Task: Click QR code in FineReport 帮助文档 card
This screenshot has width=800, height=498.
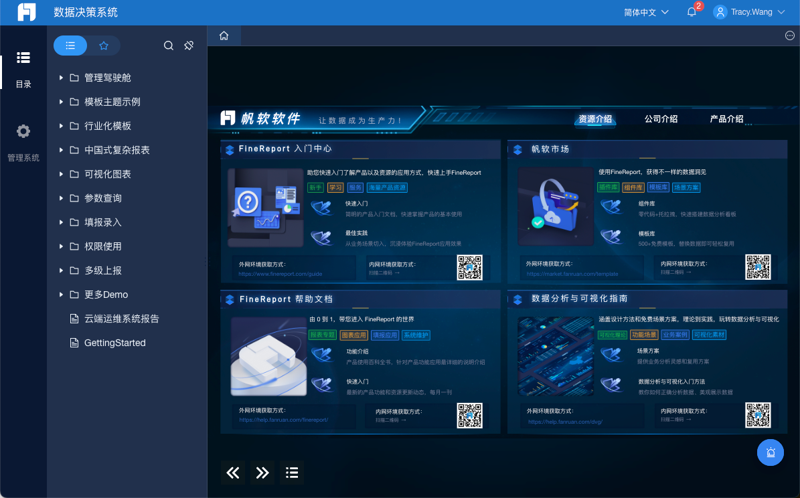Action: [x=470, y=416]
